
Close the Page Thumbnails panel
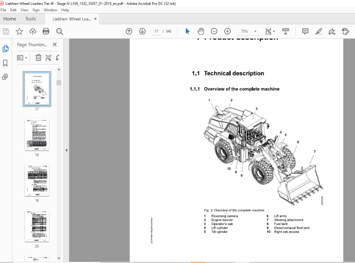(x=55, y=44)
